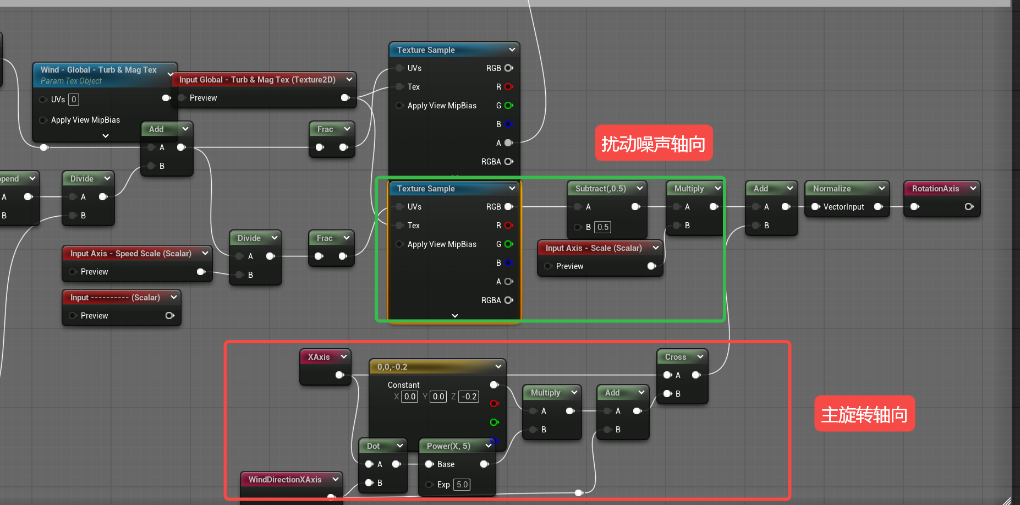
Task: Click the XAxis node output pin
Action: point(339,375)
